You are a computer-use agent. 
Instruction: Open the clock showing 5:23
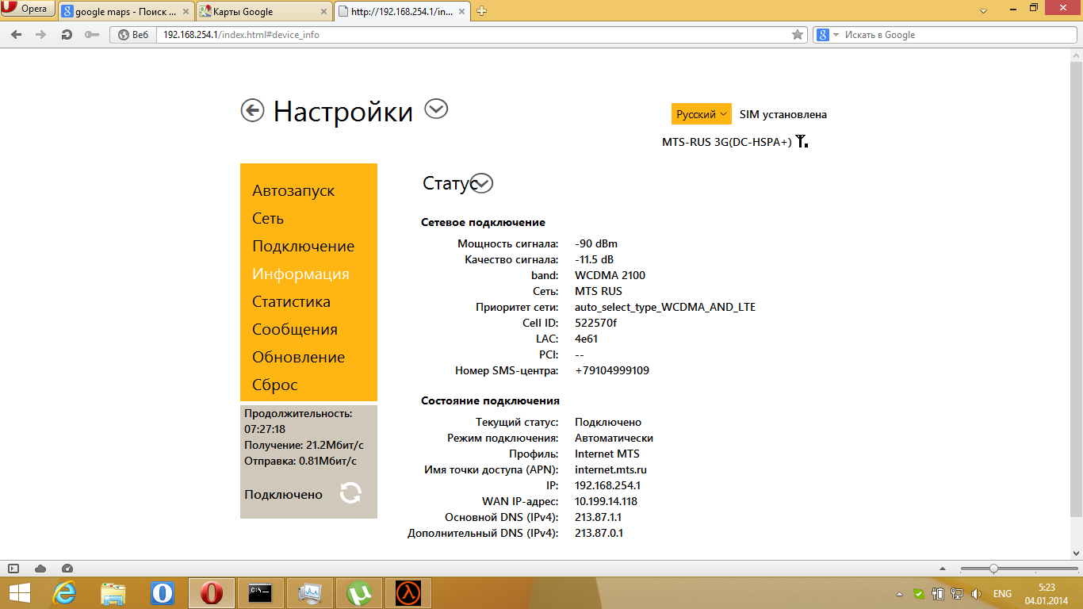point(1047,593)
